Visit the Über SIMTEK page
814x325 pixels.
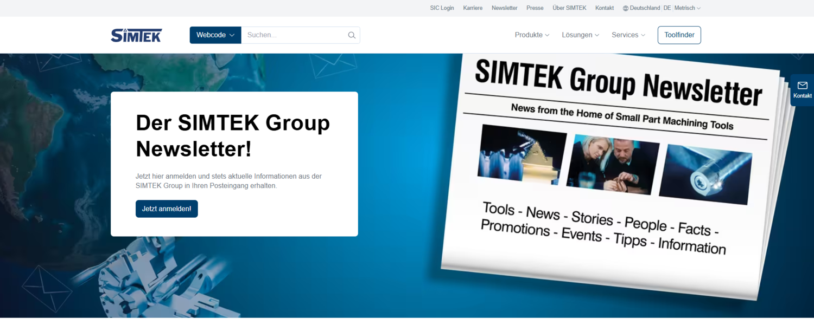point(569,8)
